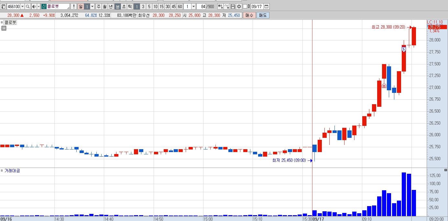Expand the custom interval dropdown after 60
This screenshot has height=221, width=448.
pyautogui.click(x=193, y=6)
